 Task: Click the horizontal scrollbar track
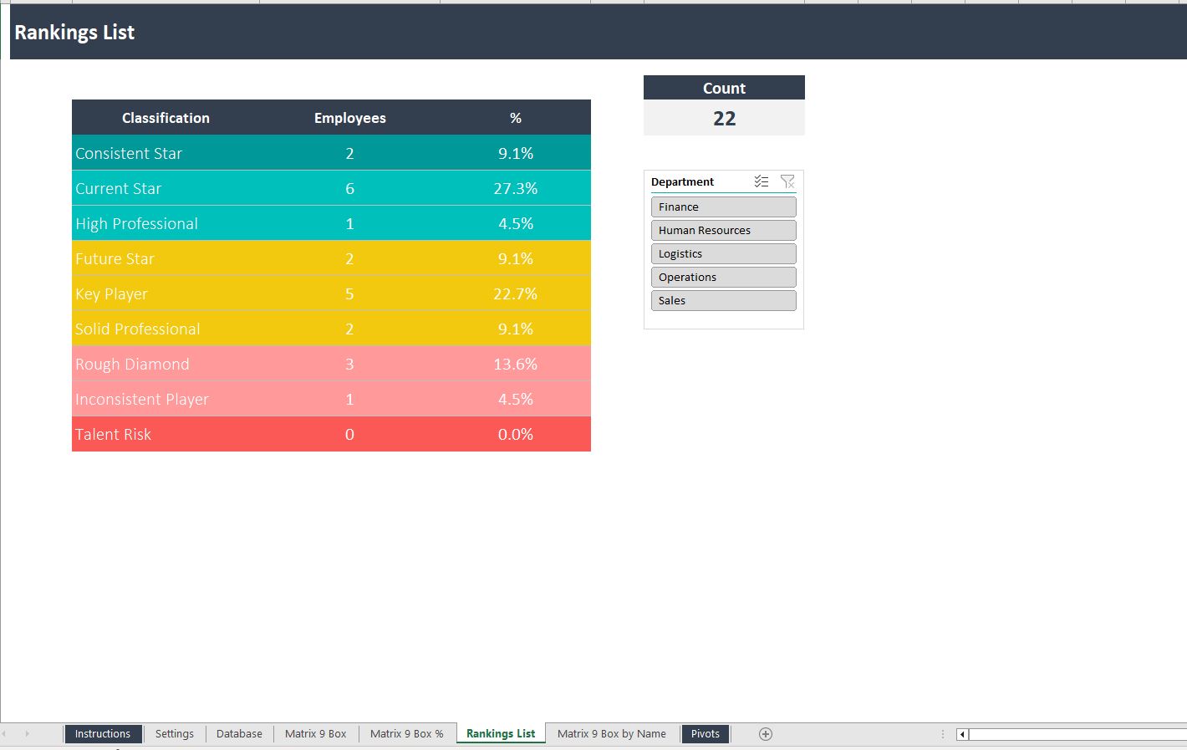tap(1078, 734)
